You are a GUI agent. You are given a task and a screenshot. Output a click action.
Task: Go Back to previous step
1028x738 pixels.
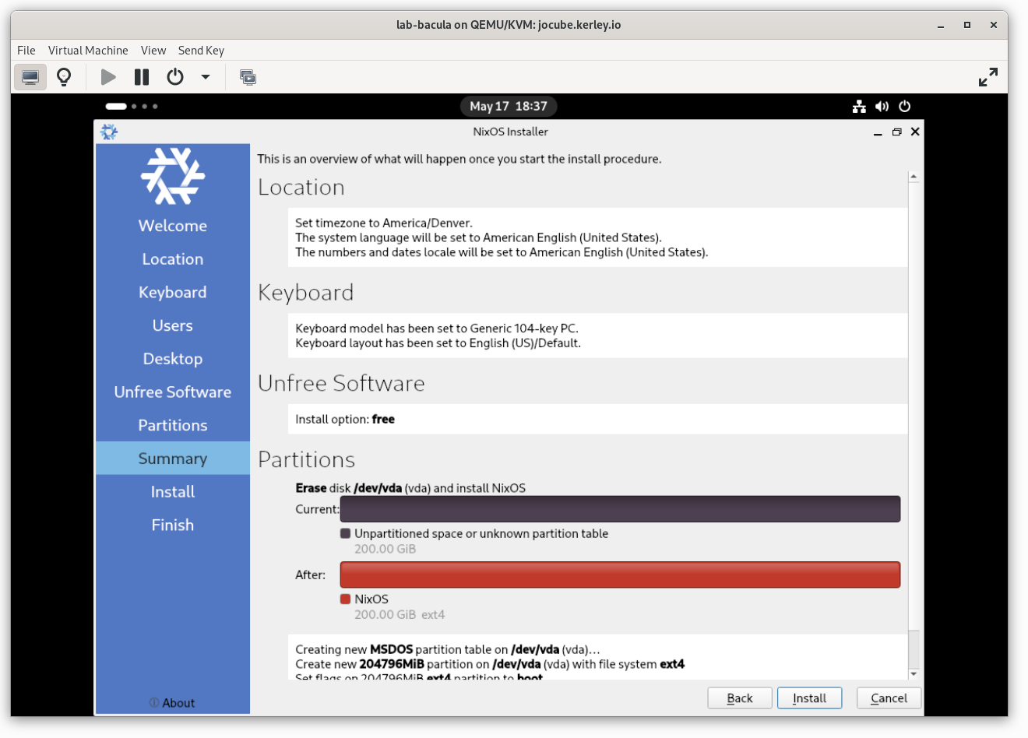click(x=740, y=698)
